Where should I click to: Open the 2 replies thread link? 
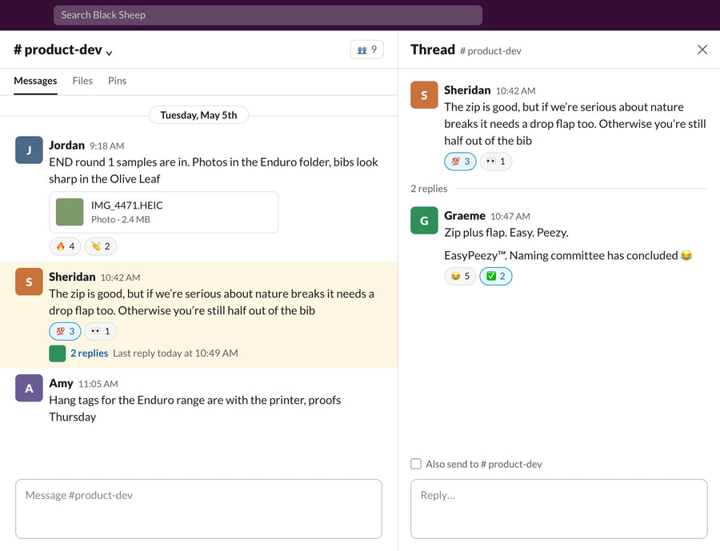tap(89, 353)
